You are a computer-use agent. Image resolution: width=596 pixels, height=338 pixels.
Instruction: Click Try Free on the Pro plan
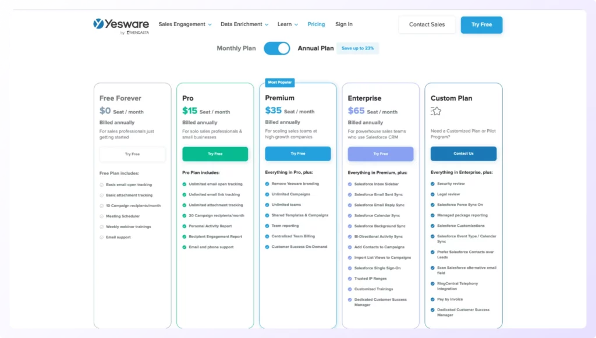[x=215, y=154]
